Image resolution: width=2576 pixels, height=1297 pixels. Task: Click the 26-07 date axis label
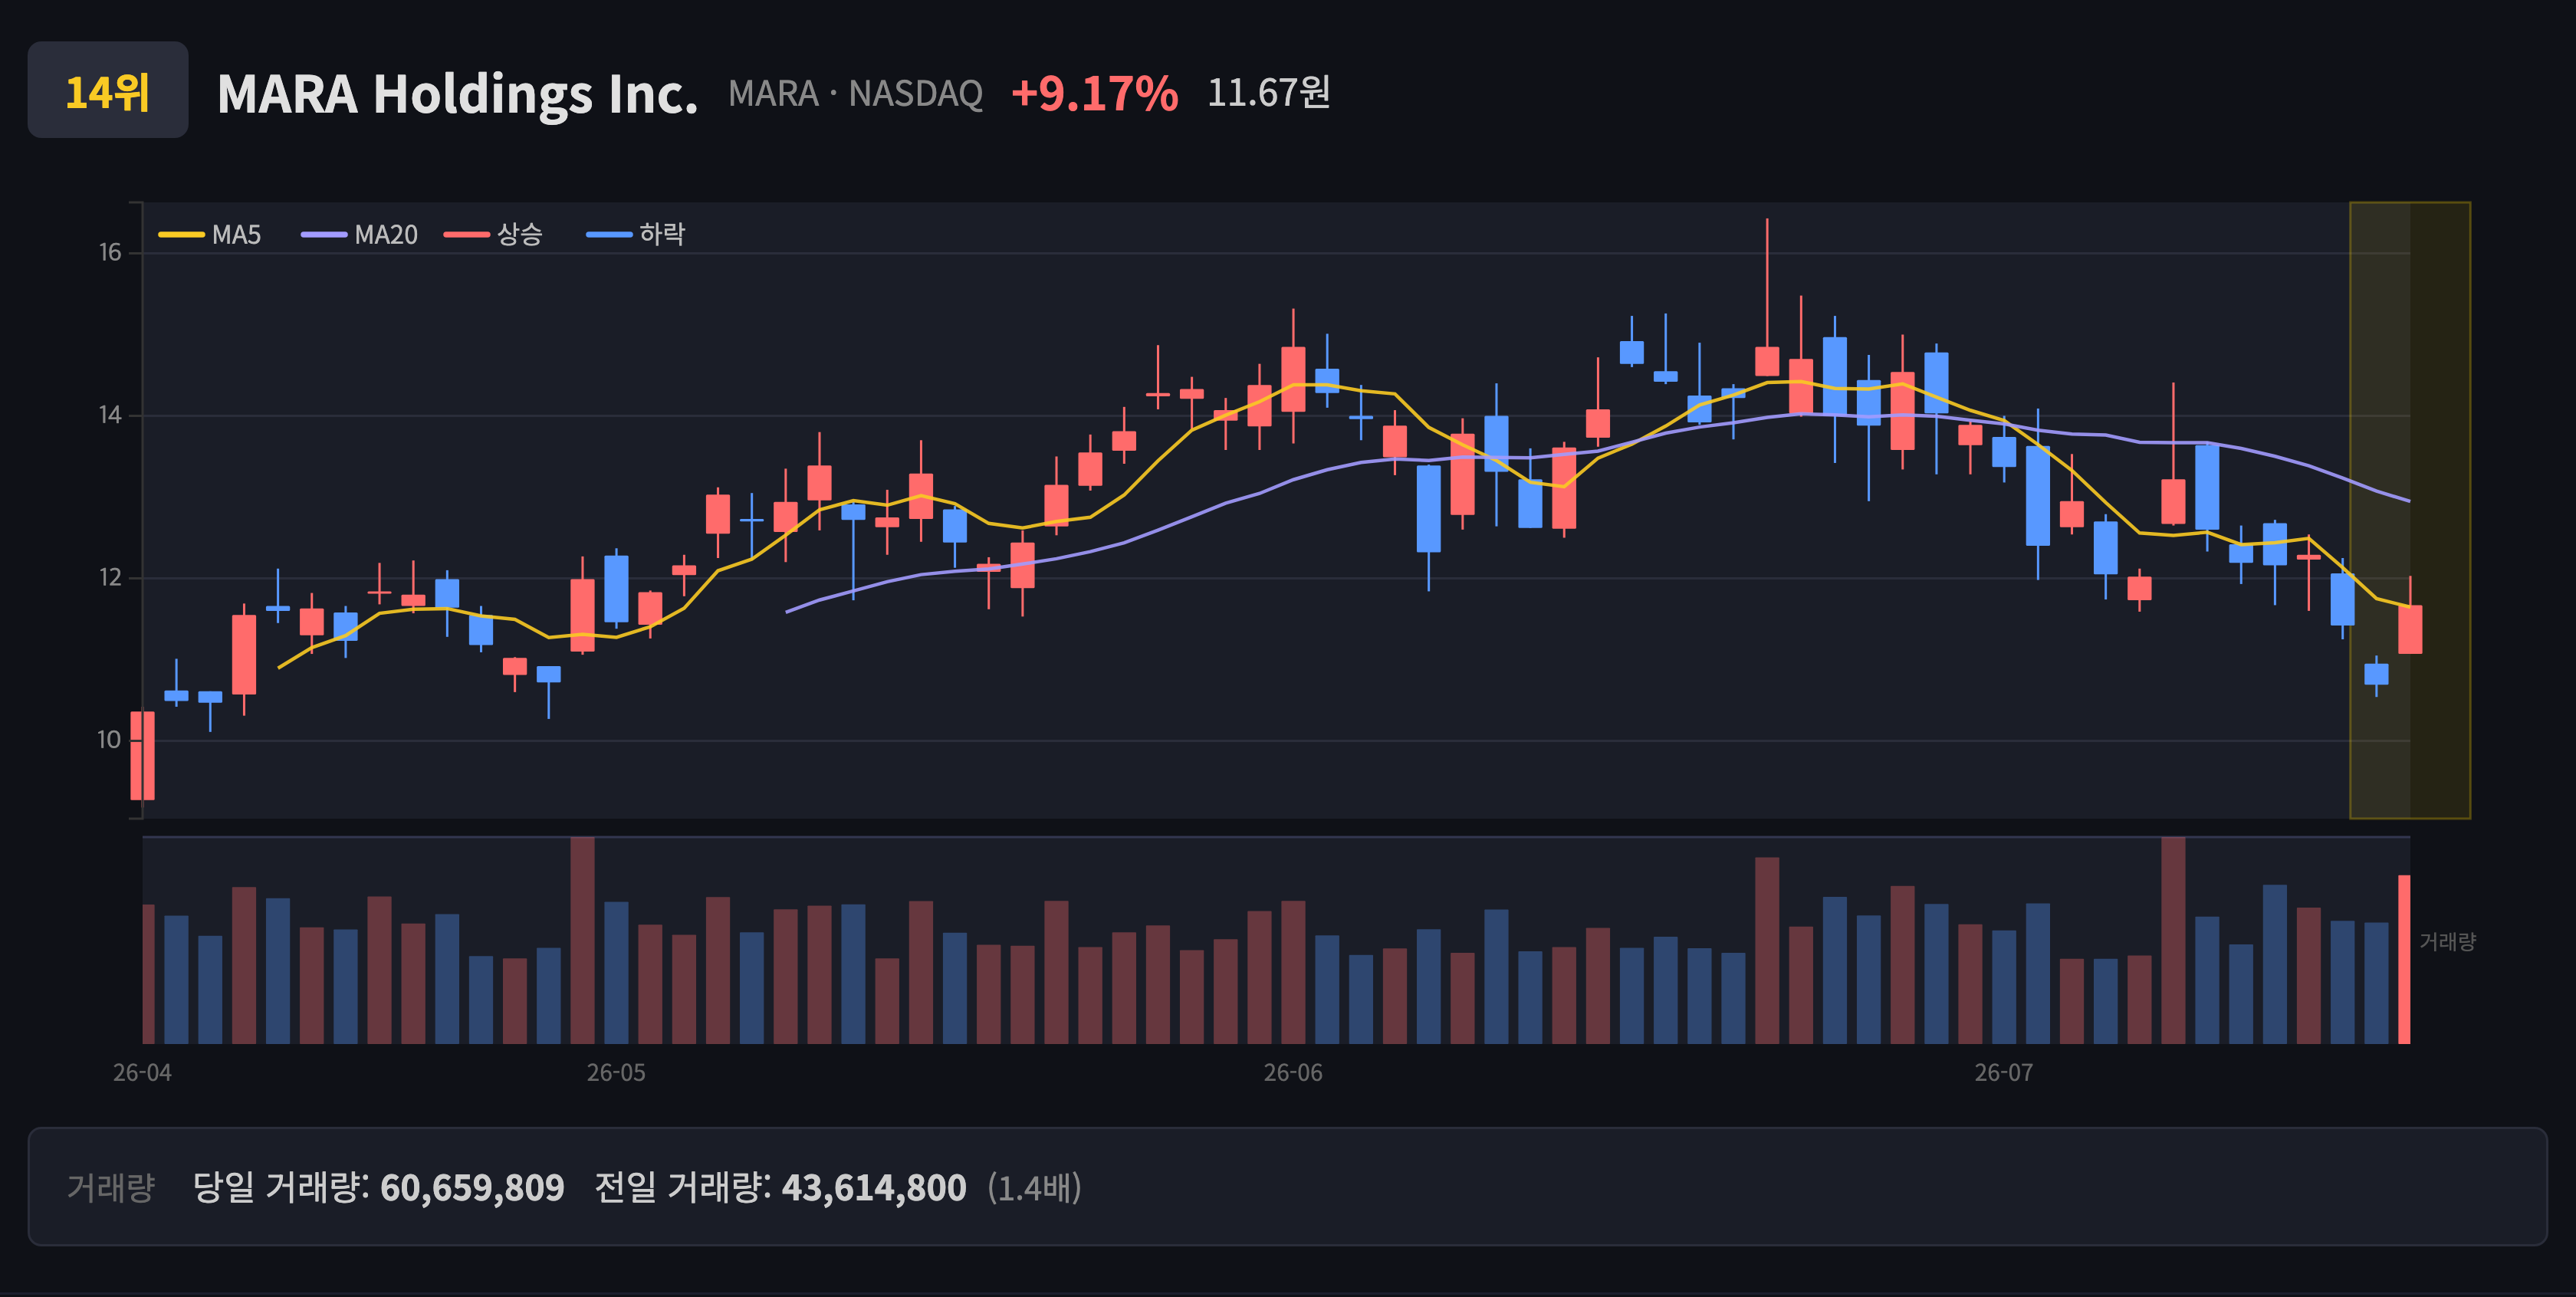[2004, 1072]
